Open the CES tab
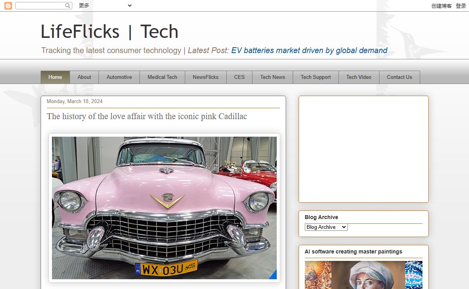Image resolution: width=469 pixels, height=289 pixels. (x=239, y=77)
